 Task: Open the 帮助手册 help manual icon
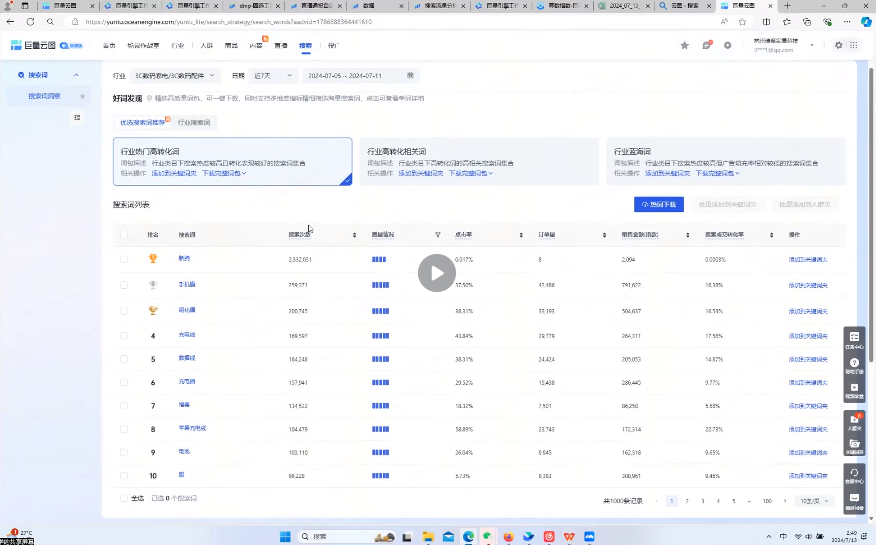(x=854, y=365)
